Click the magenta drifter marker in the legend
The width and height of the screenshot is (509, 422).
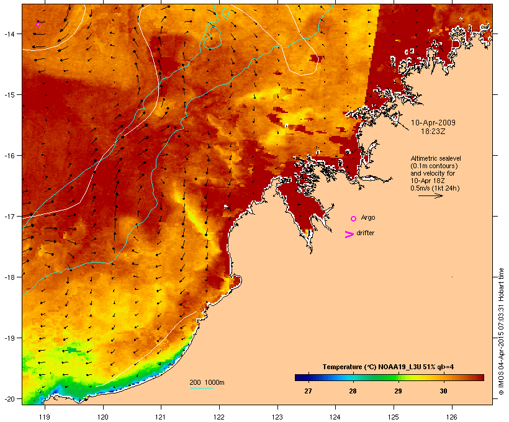[x=349, y=235]
